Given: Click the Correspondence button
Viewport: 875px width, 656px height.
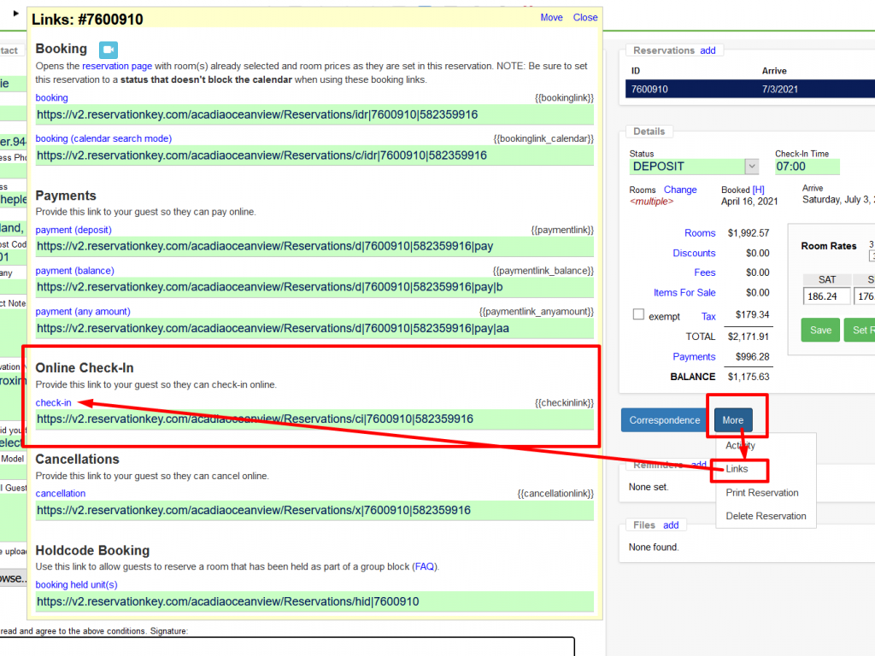Looking at the screenshot, I should [665, 420].
